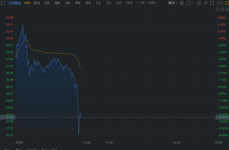
Task: Select the 3分 interval
Action: click(x=109, y=3)
